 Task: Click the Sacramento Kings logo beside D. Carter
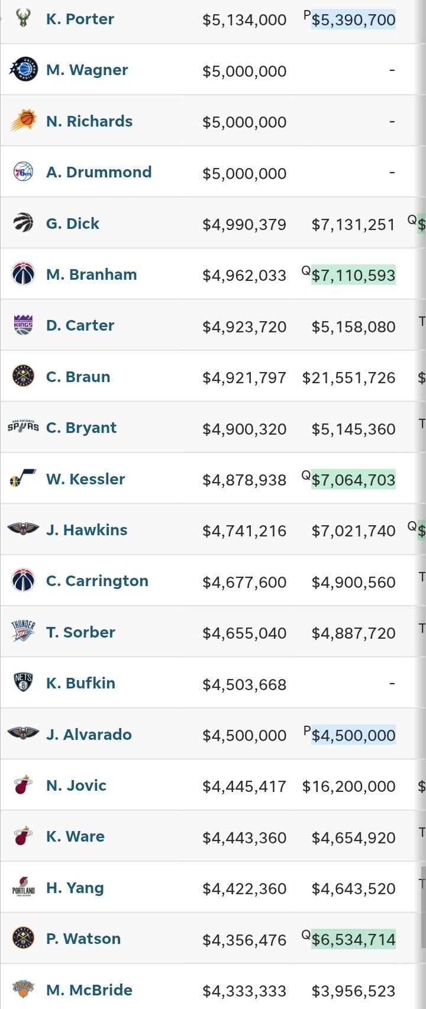click(23, 325)
